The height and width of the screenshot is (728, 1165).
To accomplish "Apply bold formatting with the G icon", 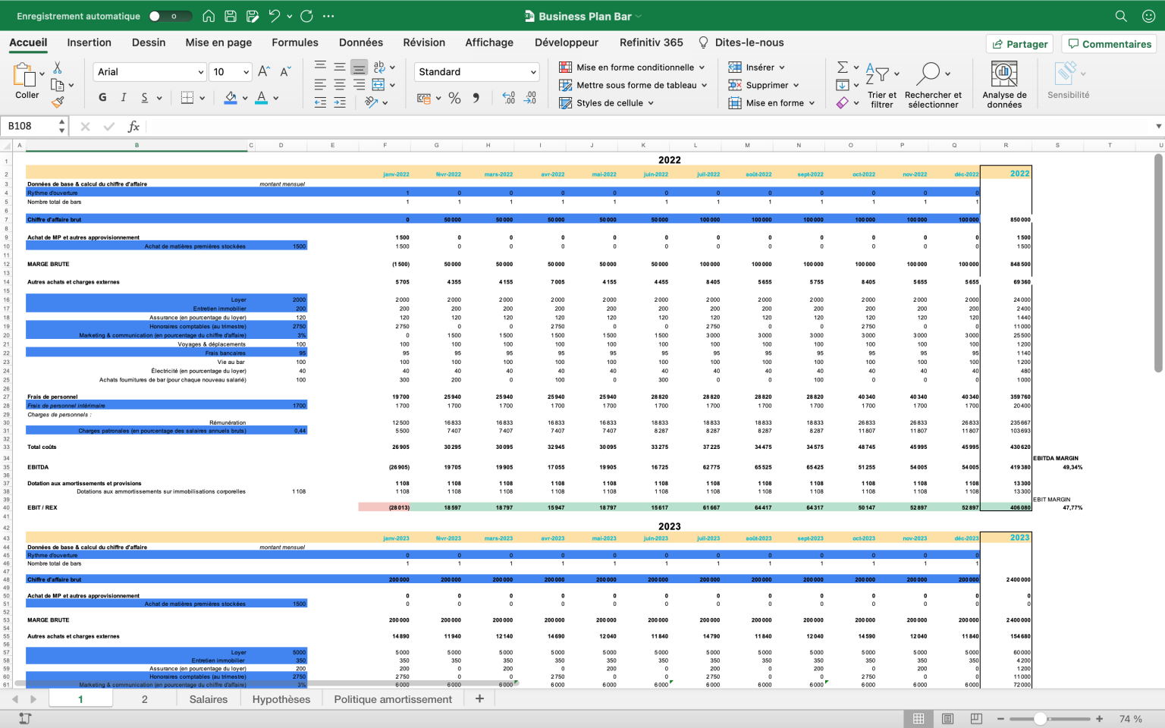I will [102, 97].
